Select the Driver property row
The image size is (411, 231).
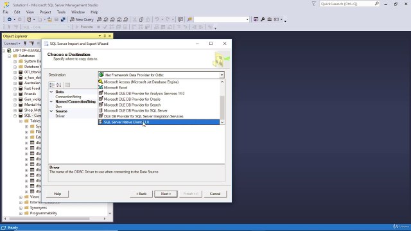[60, 116]
